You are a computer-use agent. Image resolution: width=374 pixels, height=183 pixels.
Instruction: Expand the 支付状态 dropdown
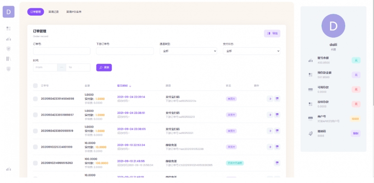tap(251, 51)
